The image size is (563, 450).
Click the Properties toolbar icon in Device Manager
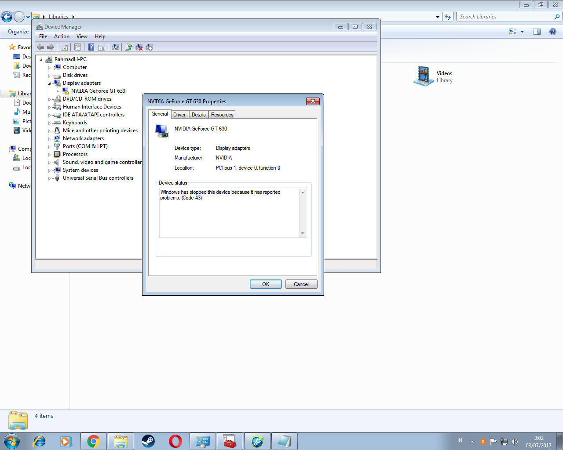pos(77,47)
